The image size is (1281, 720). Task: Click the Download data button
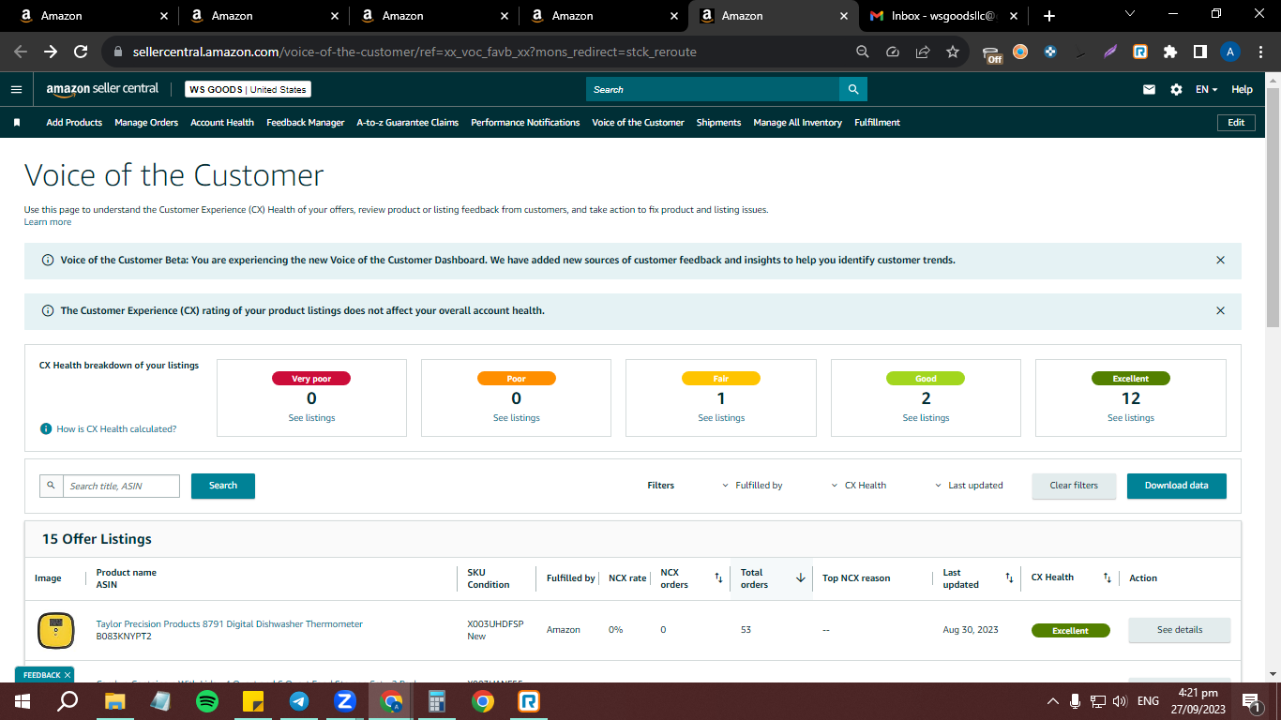1177,486
